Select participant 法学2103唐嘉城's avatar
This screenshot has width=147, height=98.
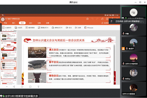pos(134,88)
